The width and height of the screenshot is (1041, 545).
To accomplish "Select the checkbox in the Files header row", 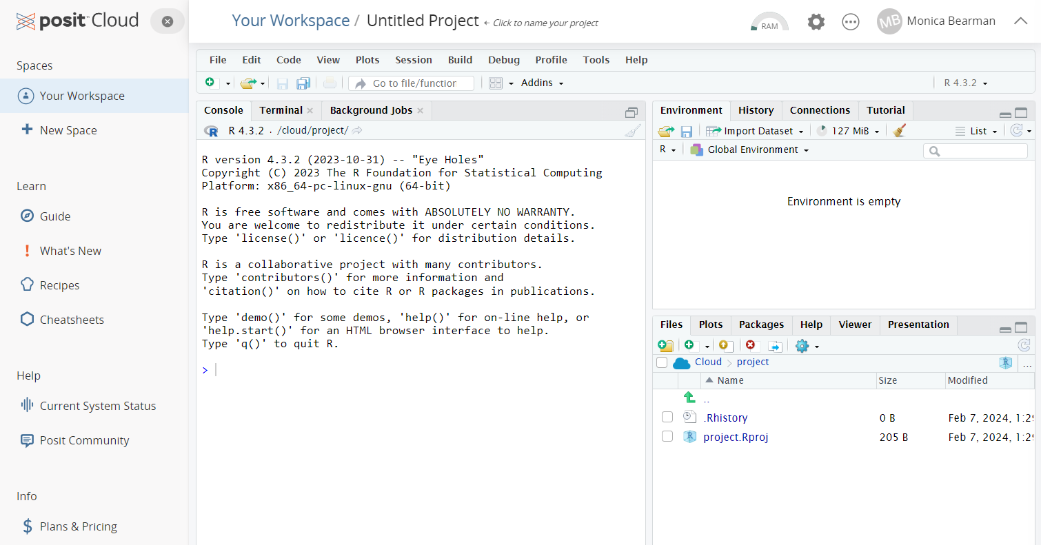I will pos(662,362).
